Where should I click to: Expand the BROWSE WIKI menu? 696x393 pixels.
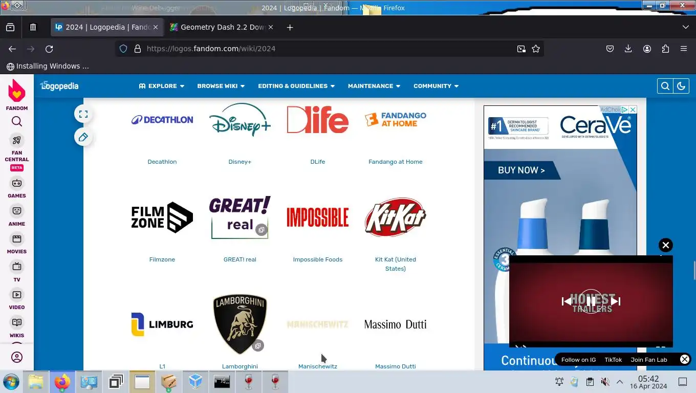point(221,86)
